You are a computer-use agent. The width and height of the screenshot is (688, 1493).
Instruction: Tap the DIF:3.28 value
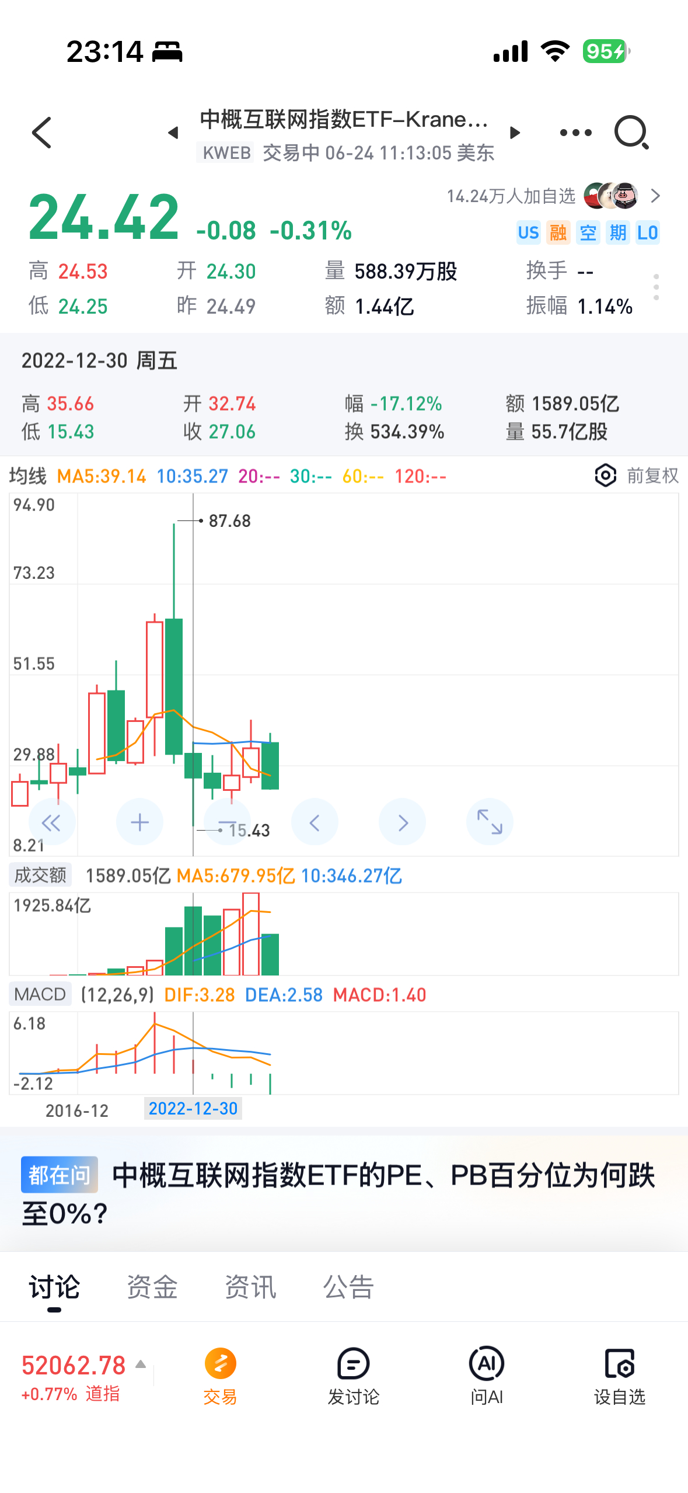tap(200, 995)
